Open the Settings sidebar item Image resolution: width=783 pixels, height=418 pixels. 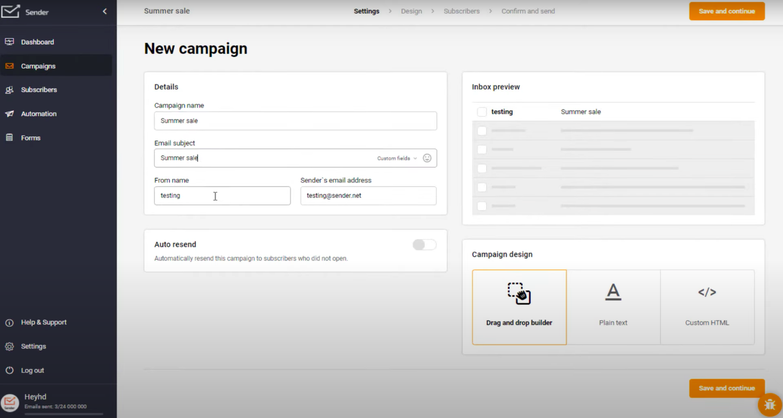click(x=33, y=346)
